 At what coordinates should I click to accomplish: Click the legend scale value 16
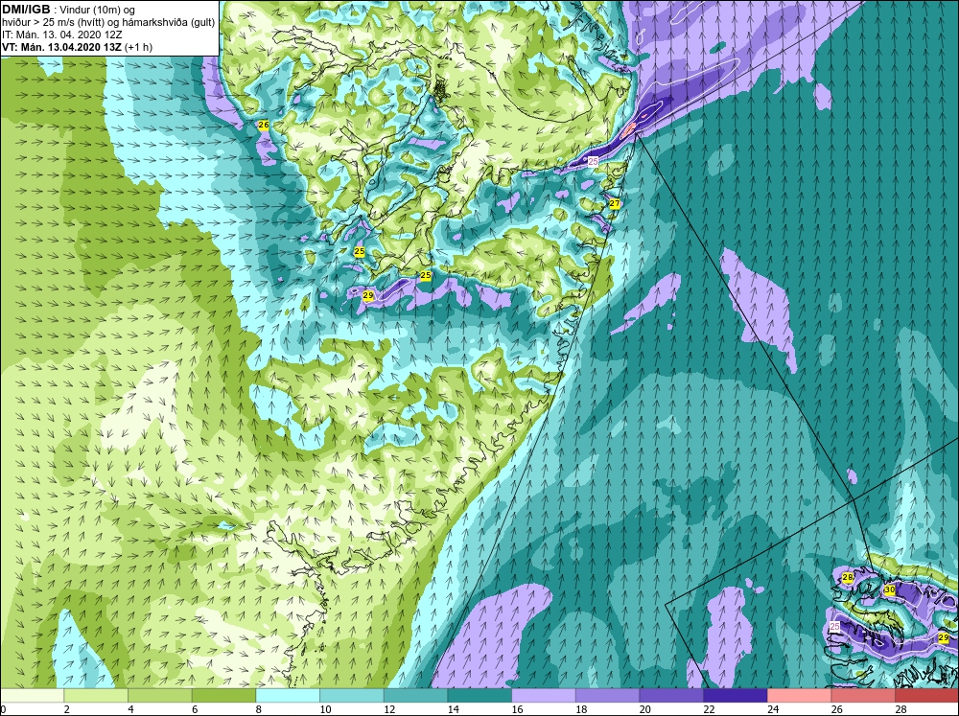517,709
